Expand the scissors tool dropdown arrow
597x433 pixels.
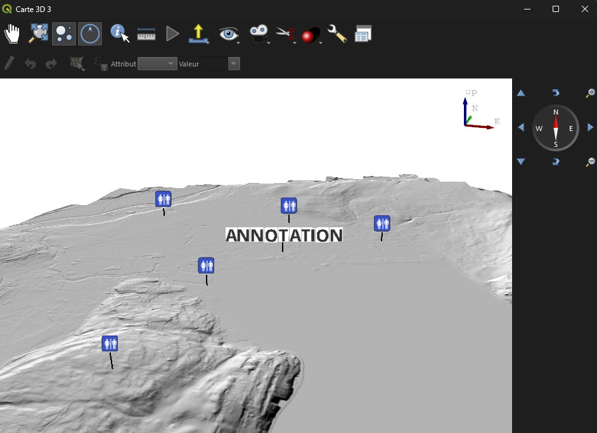click(x=295, y=43)
